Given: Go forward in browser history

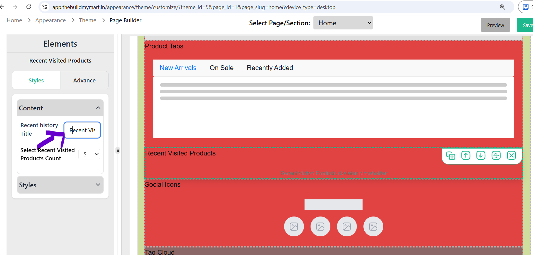Looking at the screenshot, I should [15, 7].
